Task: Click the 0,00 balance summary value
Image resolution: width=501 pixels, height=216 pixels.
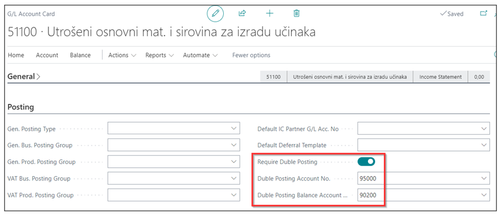Action: coord(479,76)
